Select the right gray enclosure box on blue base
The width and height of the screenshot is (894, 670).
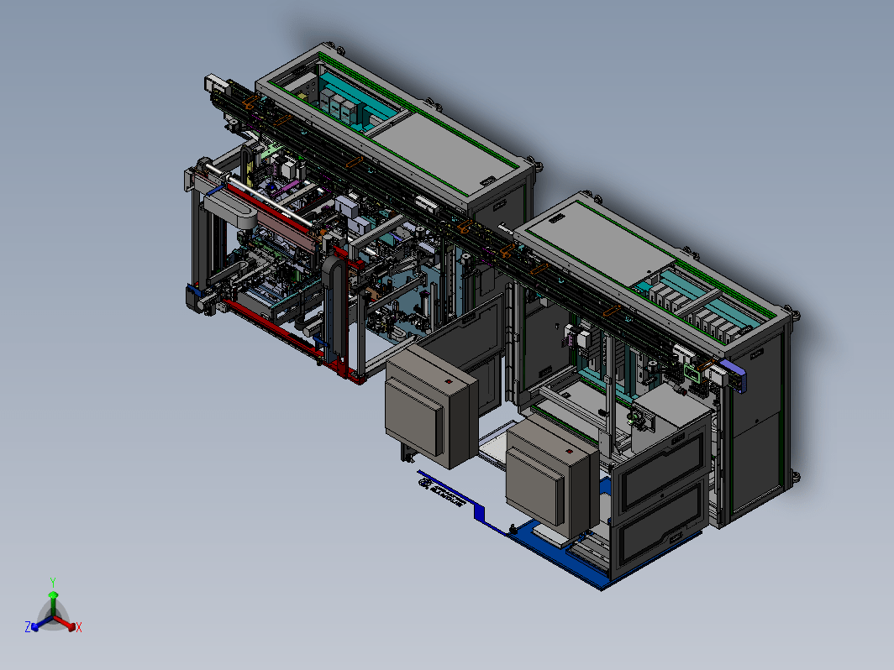(553, 474)
